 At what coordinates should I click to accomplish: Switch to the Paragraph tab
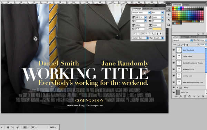tap(148, 9)
